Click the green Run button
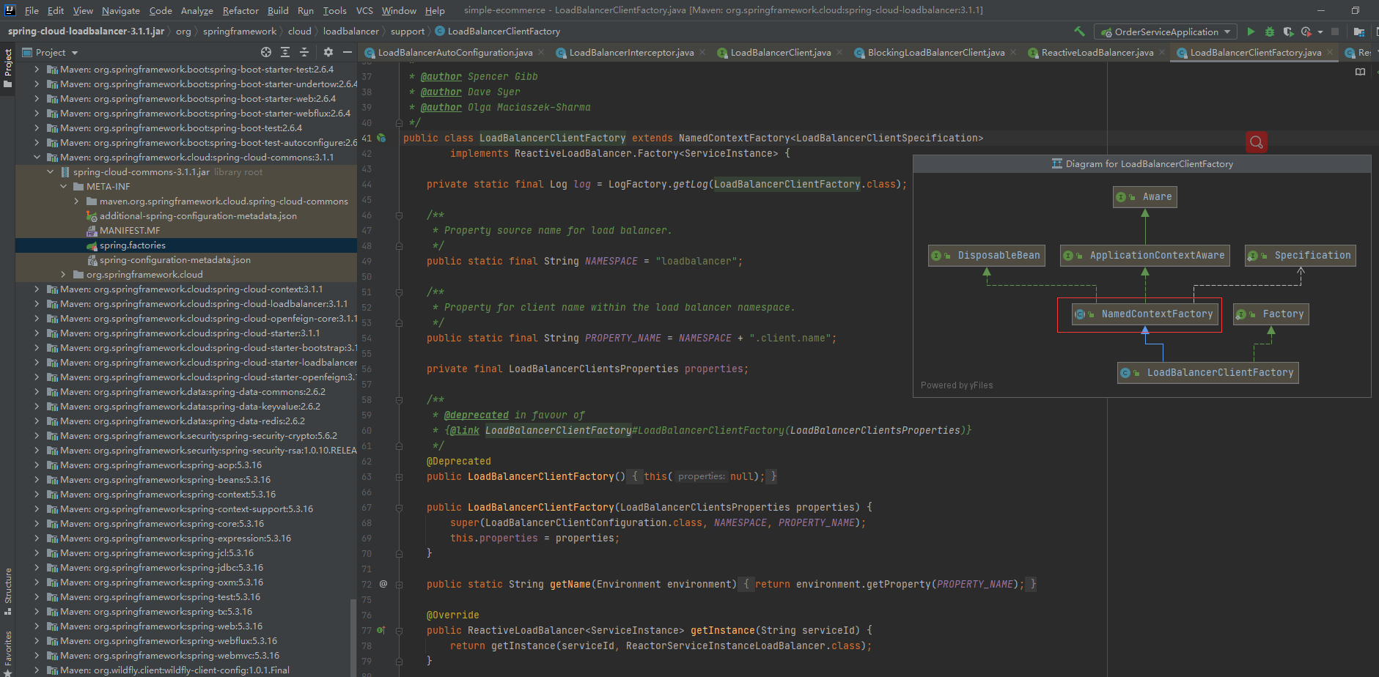 pos(1251,32)
